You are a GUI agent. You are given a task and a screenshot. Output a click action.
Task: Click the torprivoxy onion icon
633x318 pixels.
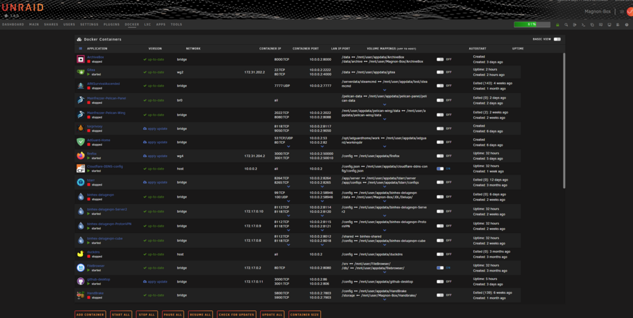81,129
